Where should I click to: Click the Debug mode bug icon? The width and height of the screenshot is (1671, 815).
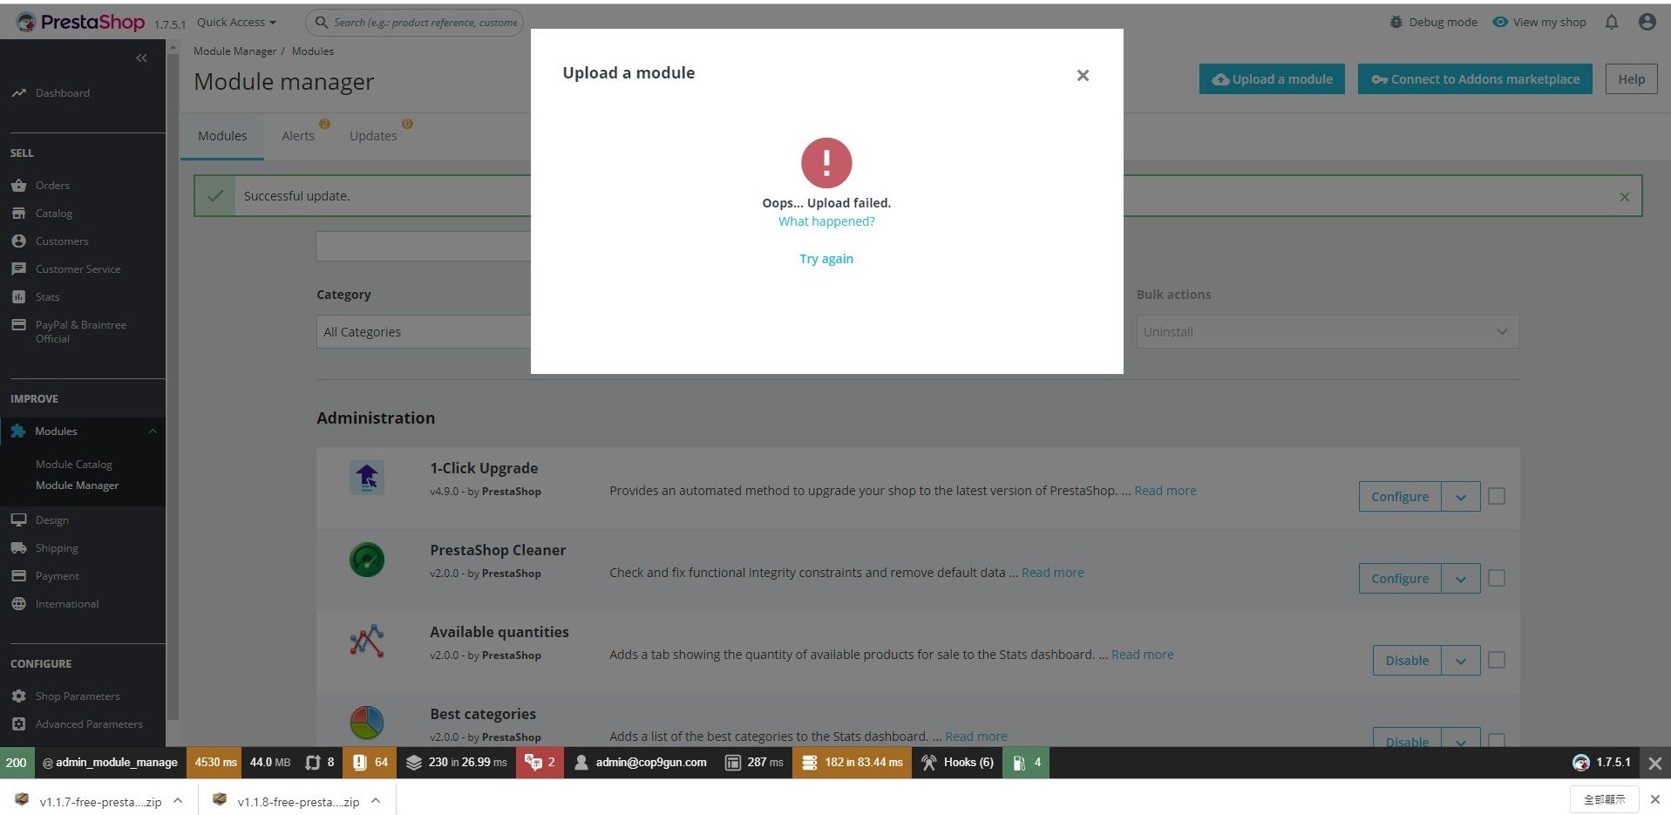click(1396, 22)
